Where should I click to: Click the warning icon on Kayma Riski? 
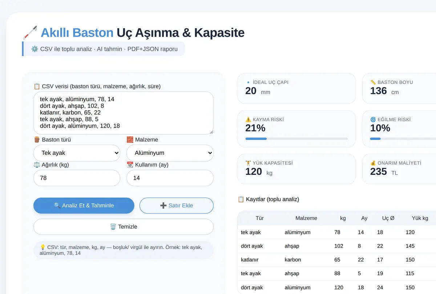pos(248,119)
